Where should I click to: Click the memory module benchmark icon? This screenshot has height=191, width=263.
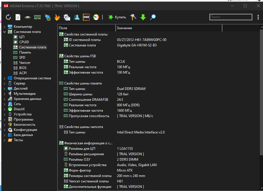[37, 17]
